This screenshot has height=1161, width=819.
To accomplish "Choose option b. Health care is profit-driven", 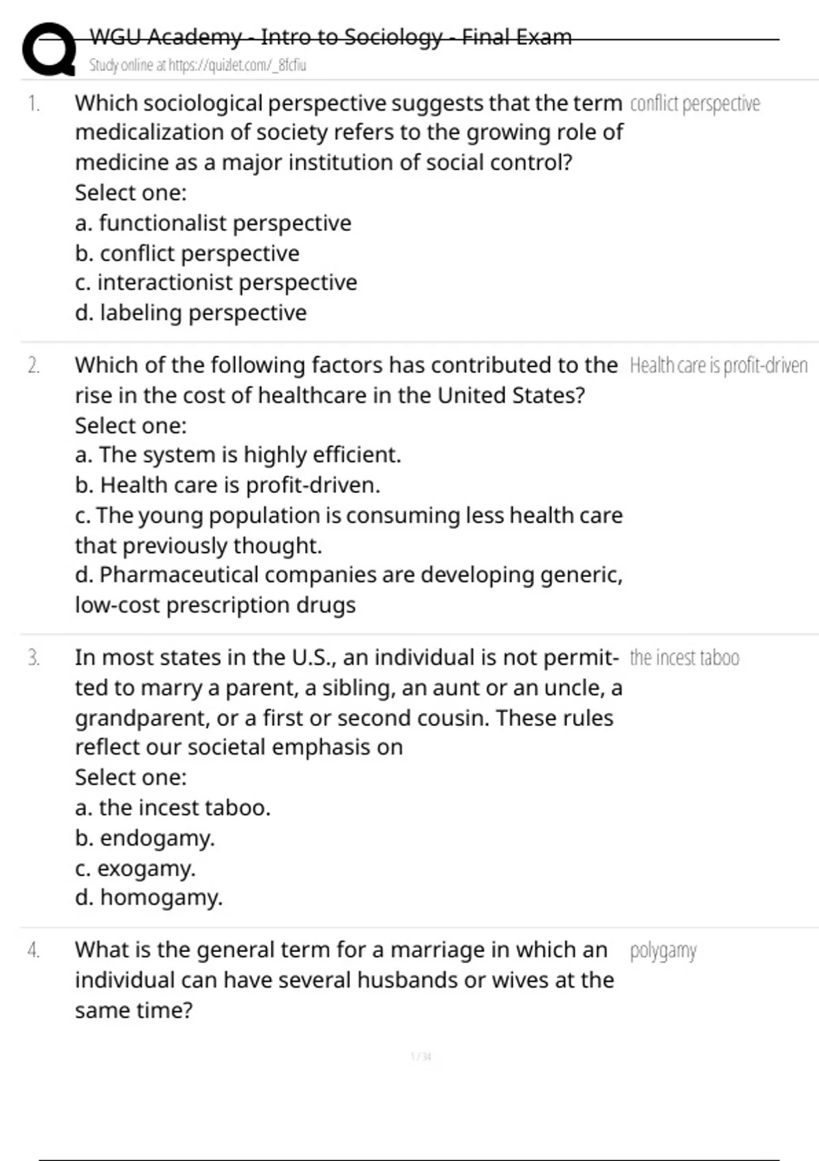I will [227, 485].
